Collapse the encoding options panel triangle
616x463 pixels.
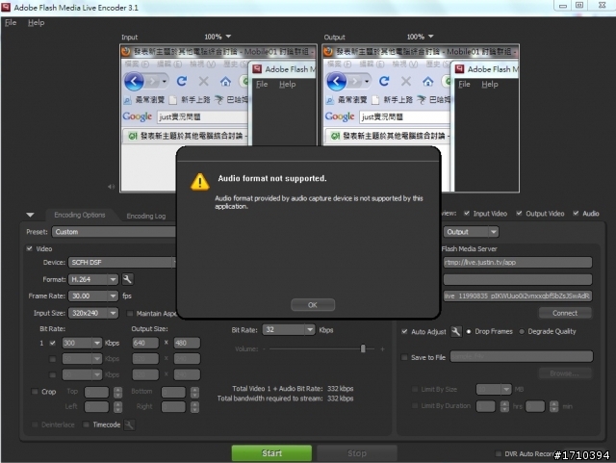30,215
